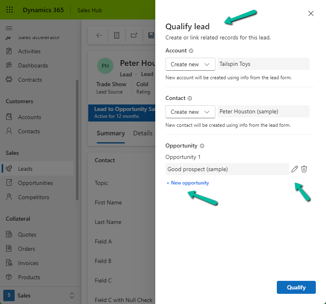Click the Opportunity info icon

pos(202,146)
